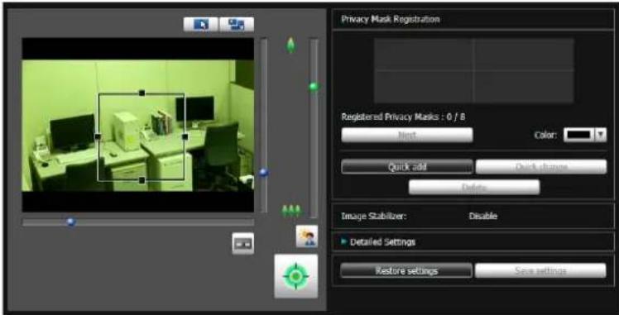This screenshot has width=619, height=315.
Task: Click the Privacy Mask Registration header
Action: pos(390,19)
